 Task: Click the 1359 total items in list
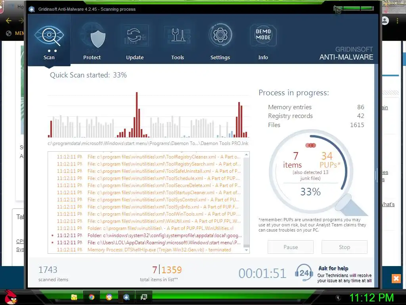click(172, 270)
